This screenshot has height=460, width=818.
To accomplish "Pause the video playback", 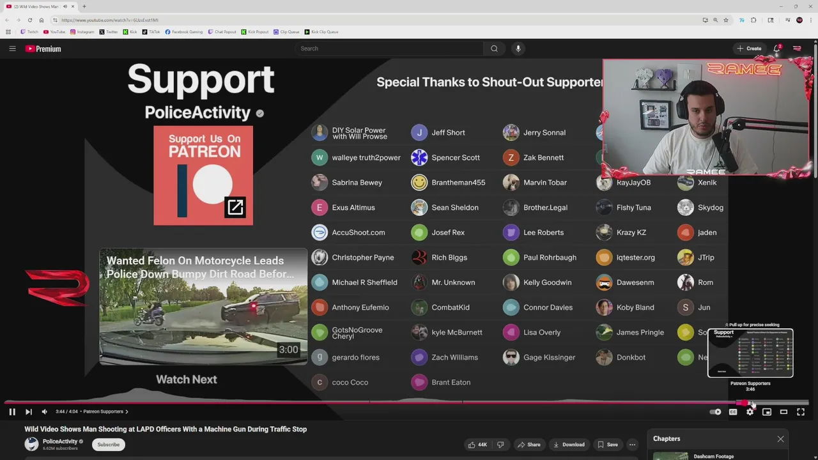I will pyautogui.click(x=12, y=412).
